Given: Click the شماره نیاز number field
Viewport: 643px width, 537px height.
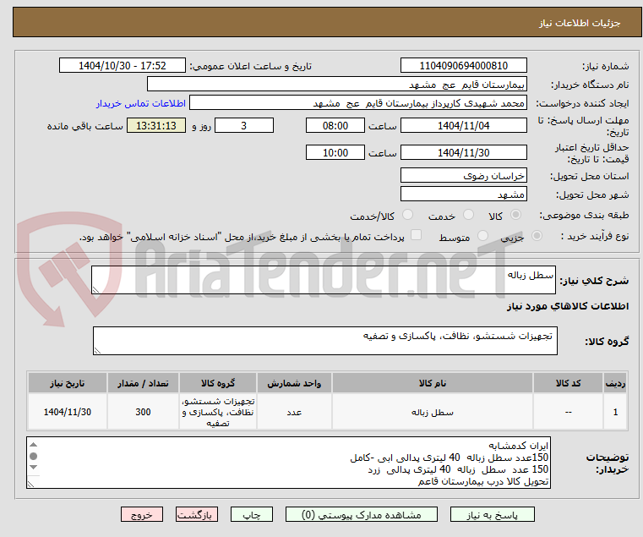Looking at the screenshot, I should coord(463,66).
